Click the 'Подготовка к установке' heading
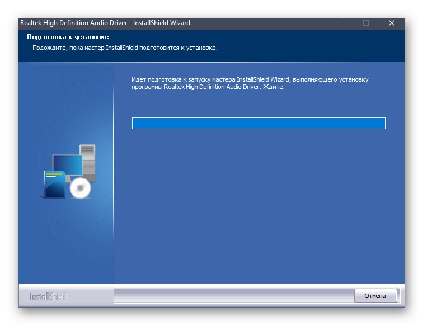This screenshot has width=423, height=326. pyautogui.click(x=68, y=37)
